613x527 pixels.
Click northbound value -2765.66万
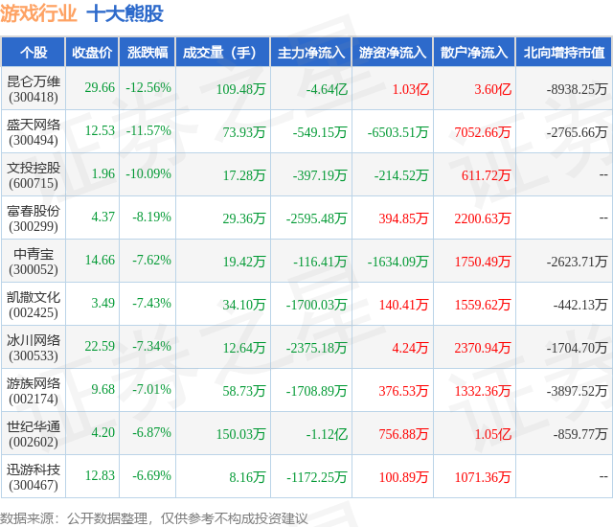[577, 132]
